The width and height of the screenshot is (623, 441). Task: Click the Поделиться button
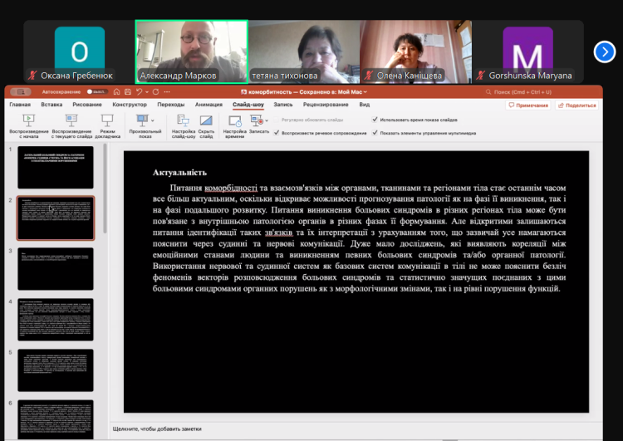coord(576,105)
